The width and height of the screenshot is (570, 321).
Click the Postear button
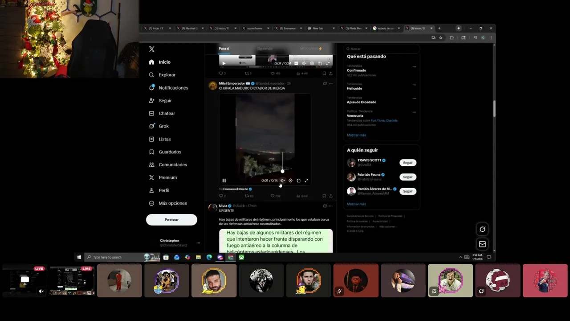[x=171, y=220]
